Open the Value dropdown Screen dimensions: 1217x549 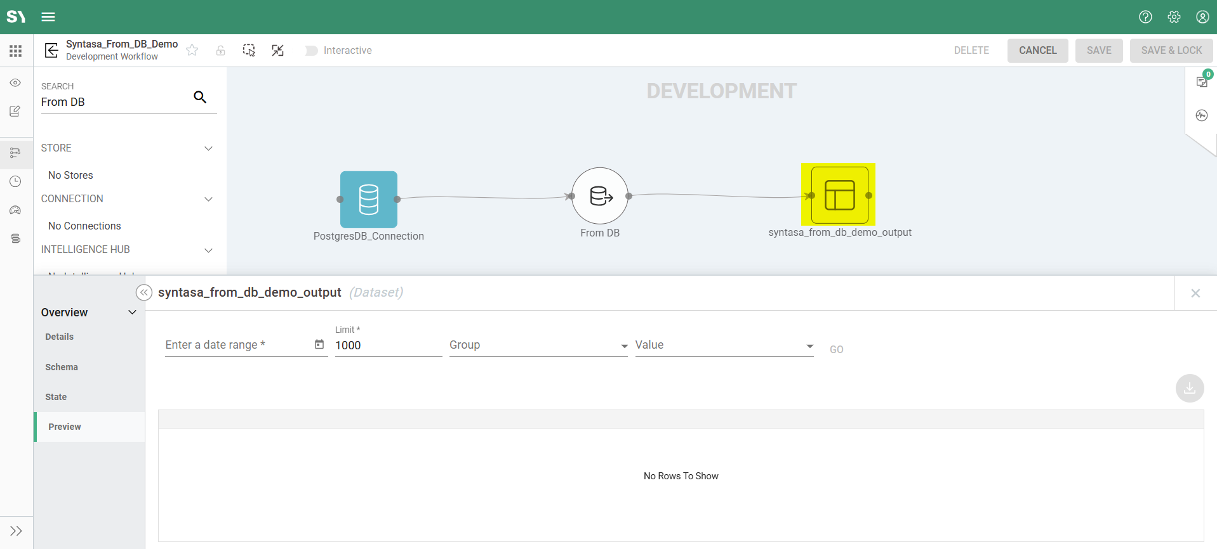coord(724,345)
